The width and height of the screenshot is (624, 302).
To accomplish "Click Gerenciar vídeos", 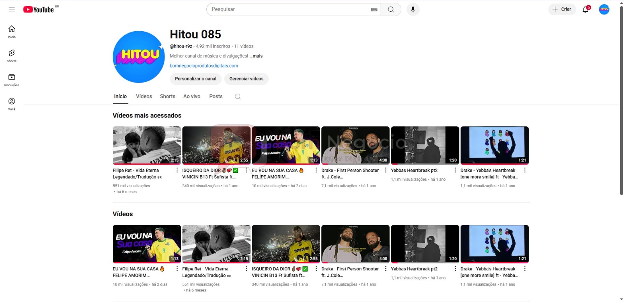I will coord(246,79).
